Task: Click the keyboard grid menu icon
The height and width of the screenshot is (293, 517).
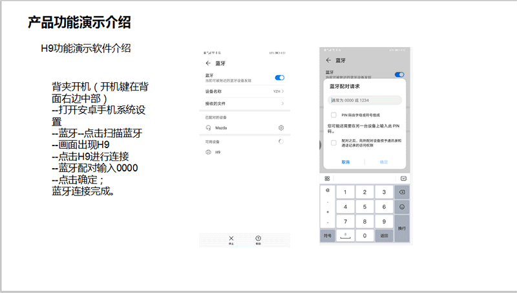Action: [328, 179]
